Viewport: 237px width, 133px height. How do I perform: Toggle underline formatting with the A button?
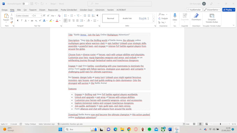point(26,20)
